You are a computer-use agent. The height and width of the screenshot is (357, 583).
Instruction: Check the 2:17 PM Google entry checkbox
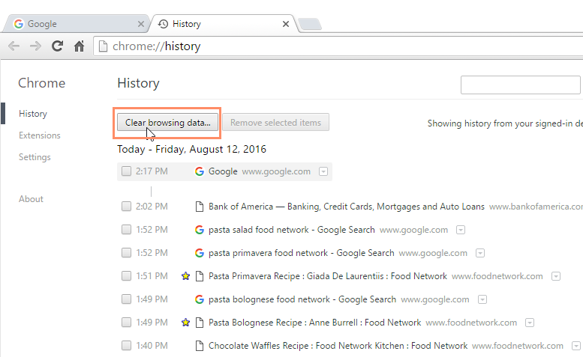pos(126,171)
